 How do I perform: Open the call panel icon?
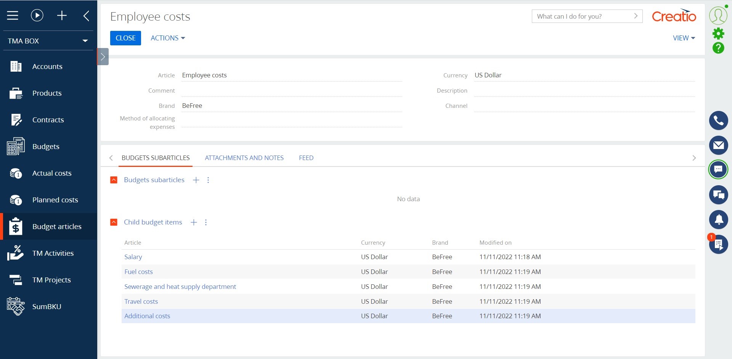pyautogui.click(x=719, y=120)
